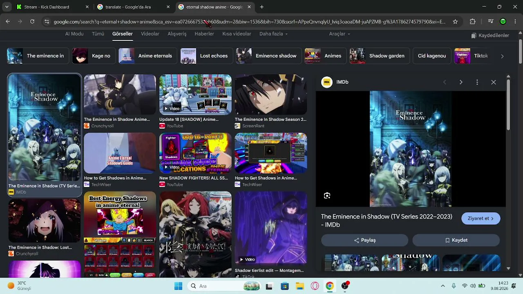Open preview panel three-dot options menu
Image resolution: width=523 pixels, height=294 pixels.
477,82
